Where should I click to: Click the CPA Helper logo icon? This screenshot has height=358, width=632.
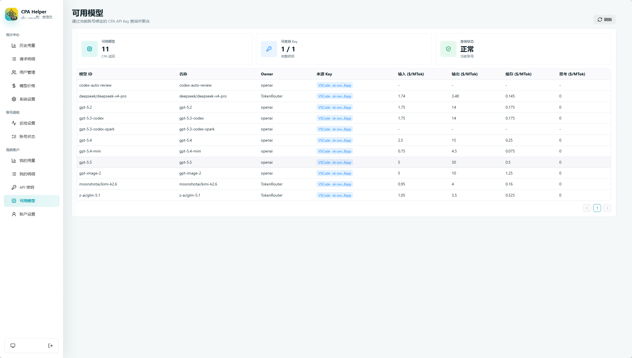(11, 14)
